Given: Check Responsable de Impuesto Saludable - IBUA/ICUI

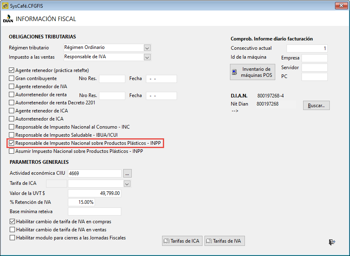Looking at the screenshot, I should tap(11, 135).
